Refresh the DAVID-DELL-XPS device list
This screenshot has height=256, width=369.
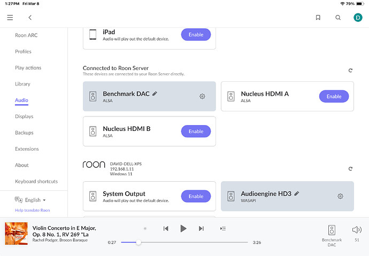(x=350, y=168)
